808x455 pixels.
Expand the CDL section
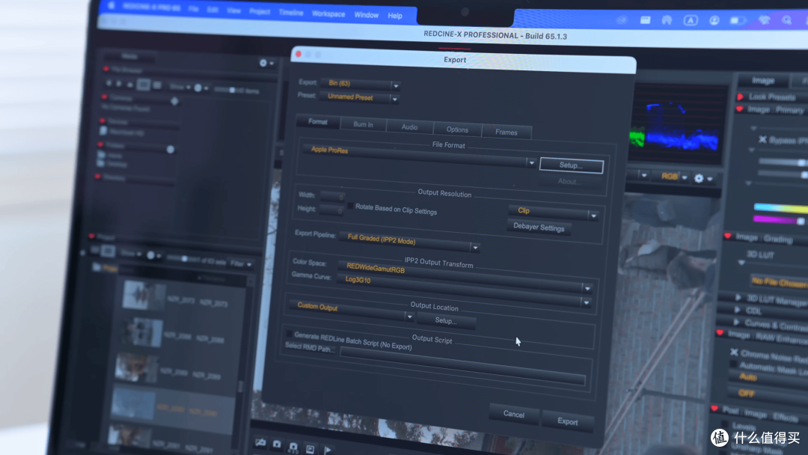(738, 310)
